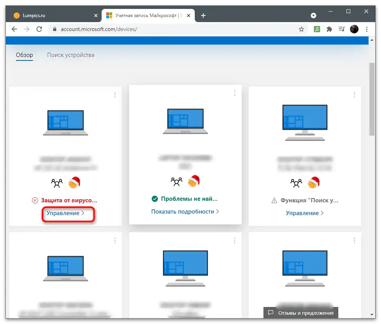Screen dimensions: 381x324
Task: Minimize the Chrome window
Action: [x=331, y=11]
